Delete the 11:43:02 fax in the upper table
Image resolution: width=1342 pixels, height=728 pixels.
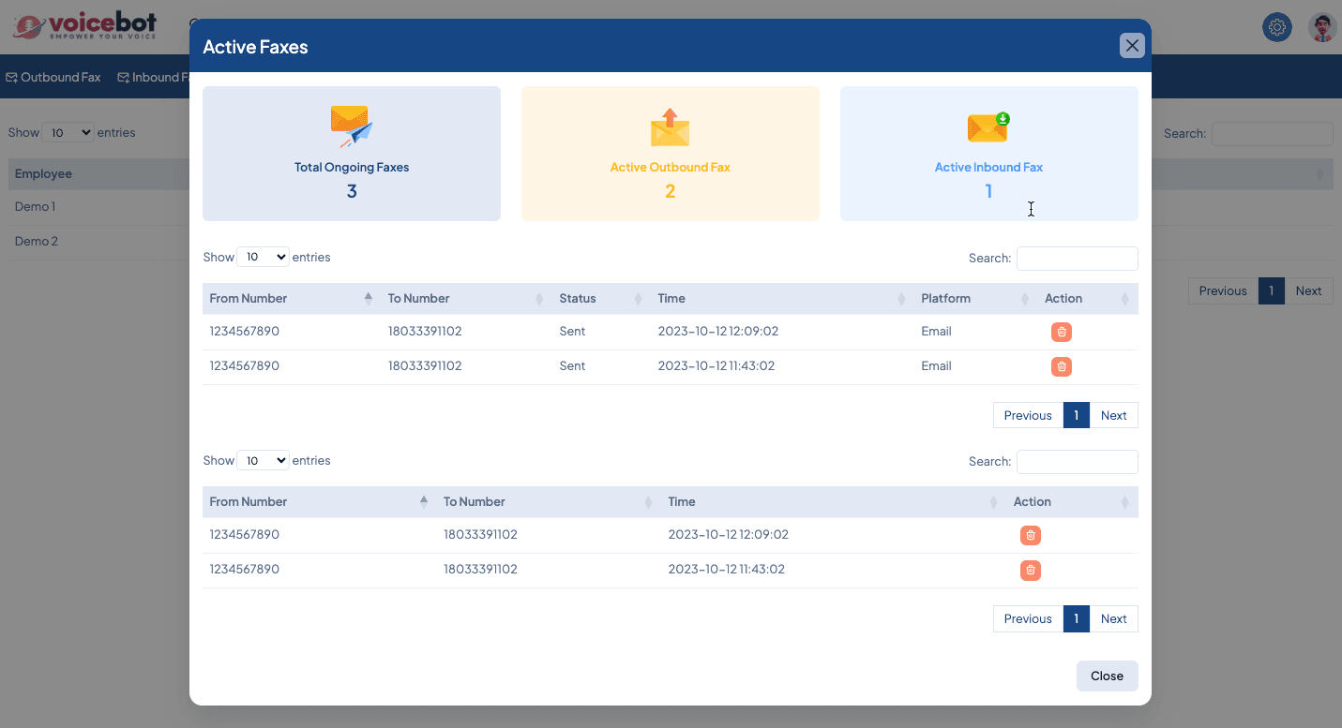click(1061, 366)
